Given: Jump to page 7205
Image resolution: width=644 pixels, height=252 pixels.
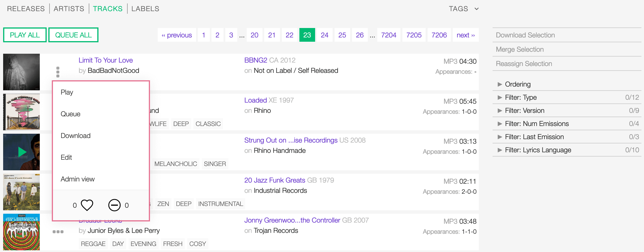Looking at the screenshot, I should tap(414, 35).
